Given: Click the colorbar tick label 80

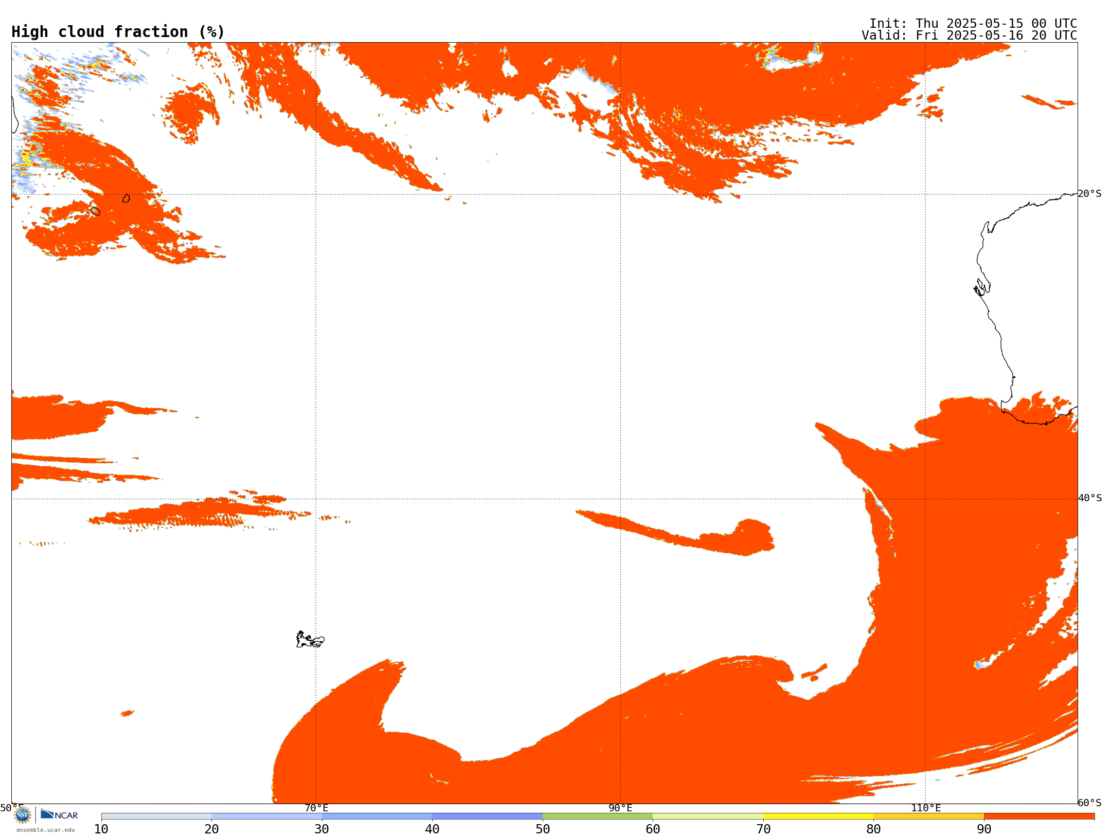Looking at the screenshot, I should [874, 829].
